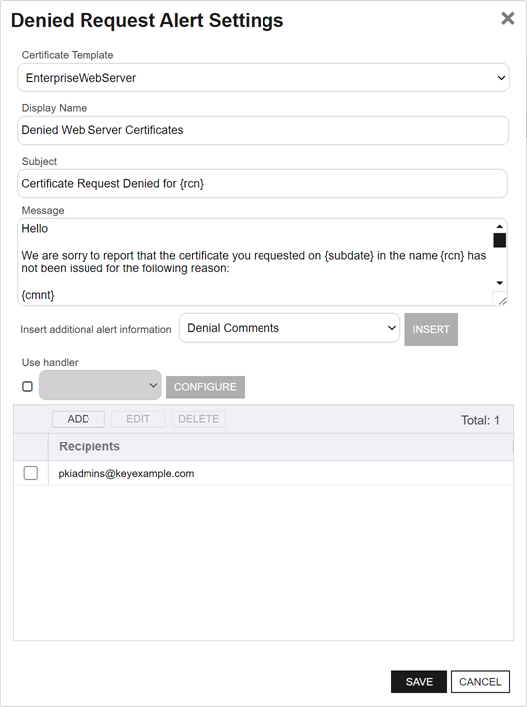Select the pkiadmins@keyexample.com recipient checkbox
Image resolution: width=527 pixels, height=707 pixels.
[x=31, y=473]
